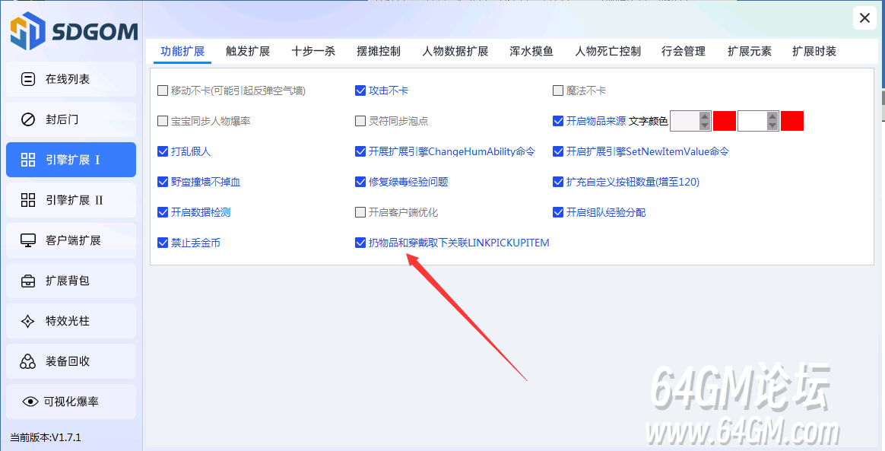Click the 特效光柱 sparkle icon
885x451 pixels.
(28, 321)
